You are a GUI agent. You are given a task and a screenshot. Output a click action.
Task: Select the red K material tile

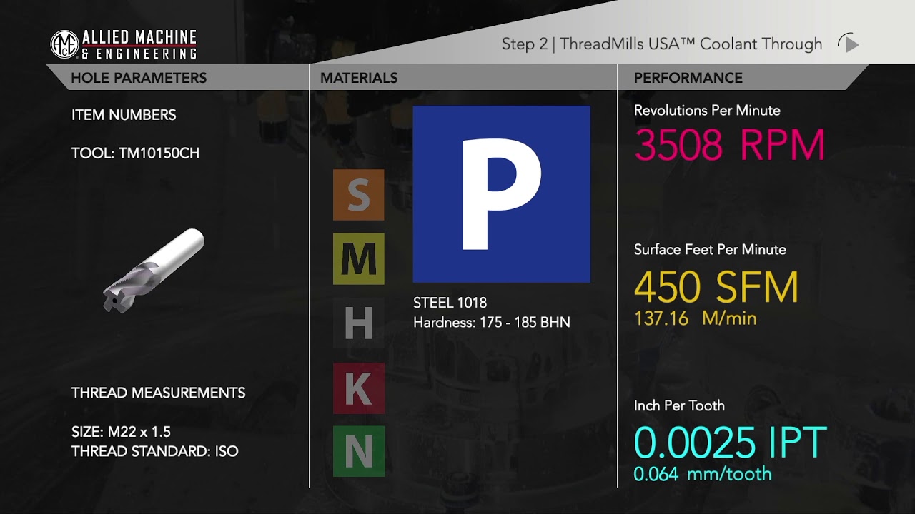tap(358, 388)
